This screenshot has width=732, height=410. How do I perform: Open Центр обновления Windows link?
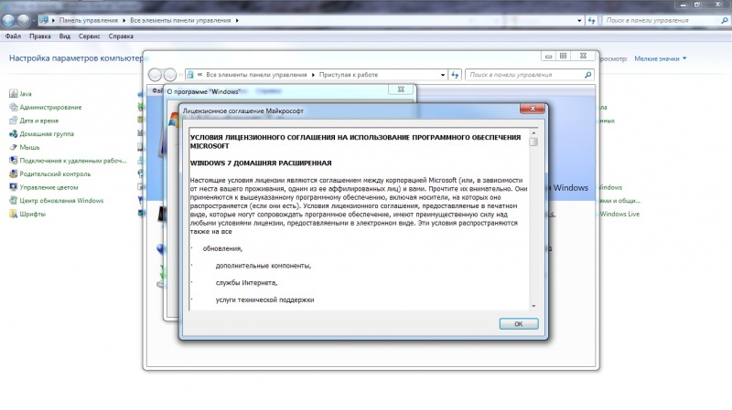click(61, 201)
